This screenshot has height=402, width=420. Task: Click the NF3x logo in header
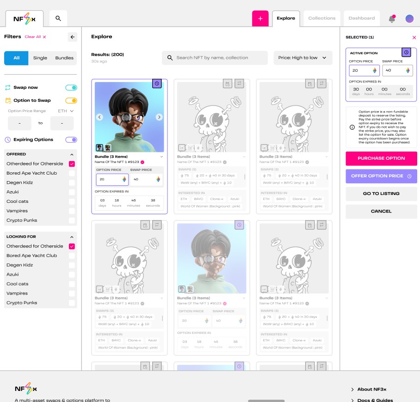click(24, 19)
